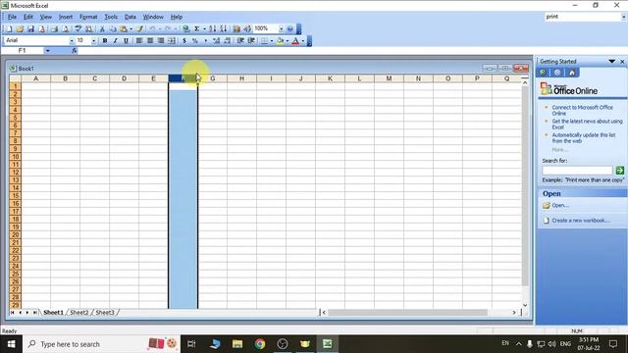628x353 pixels.
Task: Click the Print toolbar icon
Action: pyautogui.click(x=55, y=28)
